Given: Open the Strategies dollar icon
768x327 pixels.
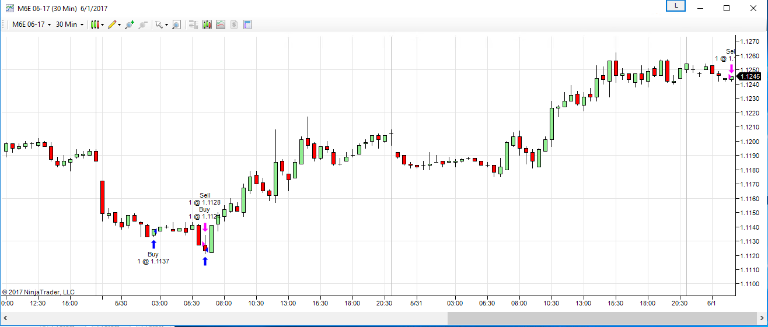Looking at the screenshot, I should click(x=234, y=24).
